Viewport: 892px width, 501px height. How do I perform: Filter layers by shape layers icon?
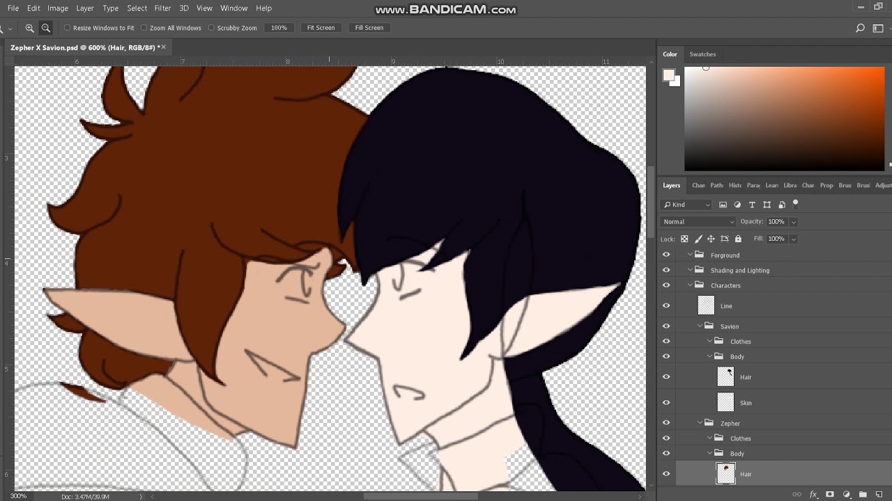click(x=767, y=205)
